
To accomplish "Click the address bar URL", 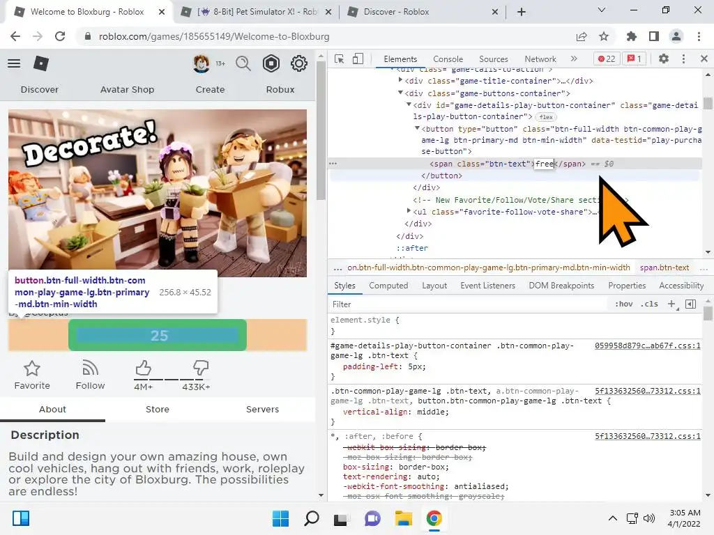I will pos(214,36).
